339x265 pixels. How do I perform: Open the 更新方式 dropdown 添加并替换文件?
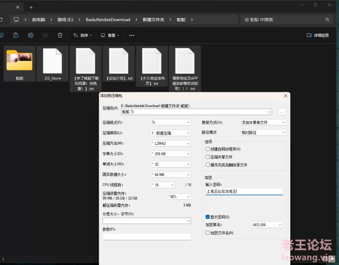(264, 122)
